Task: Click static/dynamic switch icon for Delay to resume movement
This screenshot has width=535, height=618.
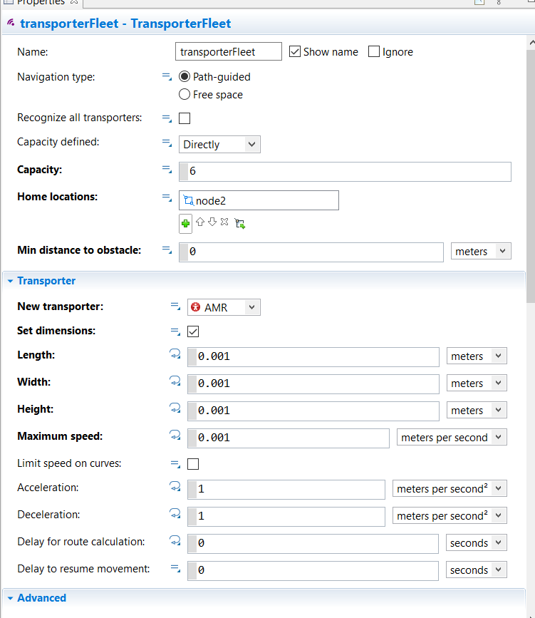Action: pos(175,568)
